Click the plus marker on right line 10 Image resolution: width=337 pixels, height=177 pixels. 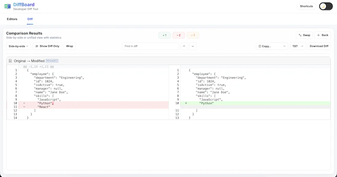[186, 103]
